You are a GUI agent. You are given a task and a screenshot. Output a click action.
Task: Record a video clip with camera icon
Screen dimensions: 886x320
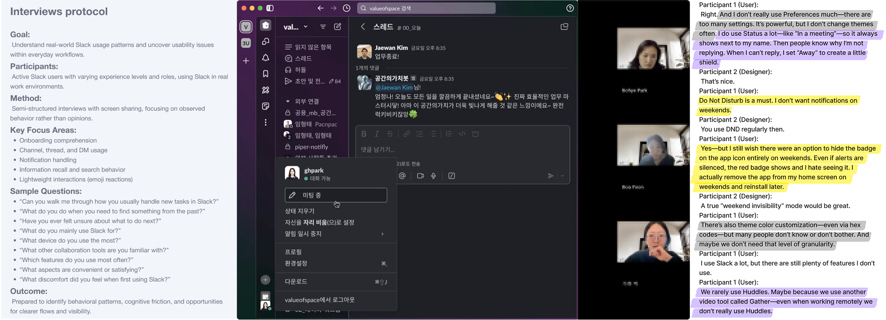tap(420, 176)
